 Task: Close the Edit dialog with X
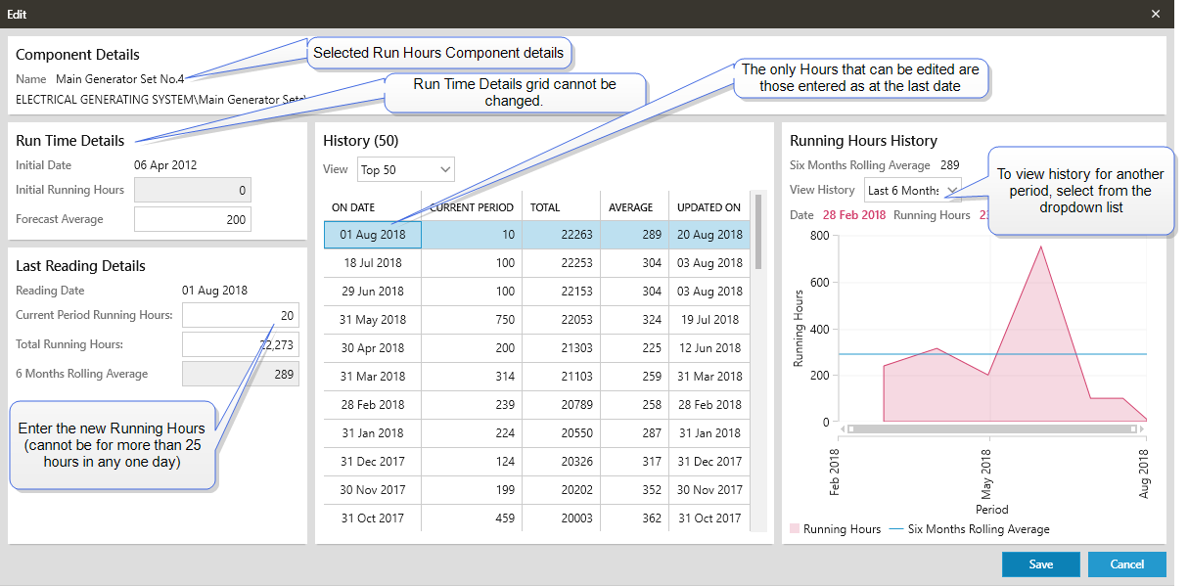[x=1156, y=14]
